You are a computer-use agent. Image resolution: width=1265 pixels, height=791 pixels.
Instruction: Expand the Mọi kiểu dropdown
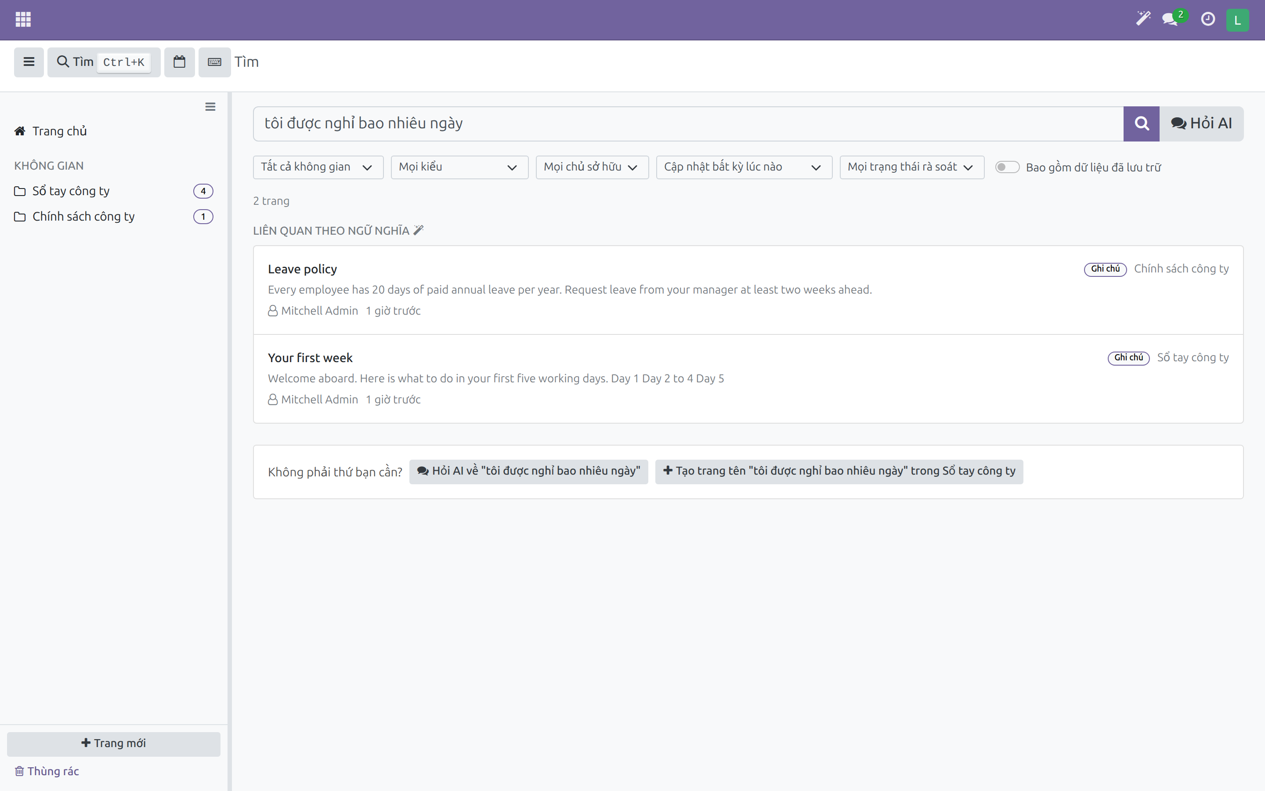pos(459,167)
